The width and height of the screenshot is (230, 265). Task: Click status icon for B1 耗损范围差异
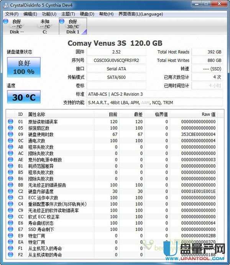coord(10,166)
